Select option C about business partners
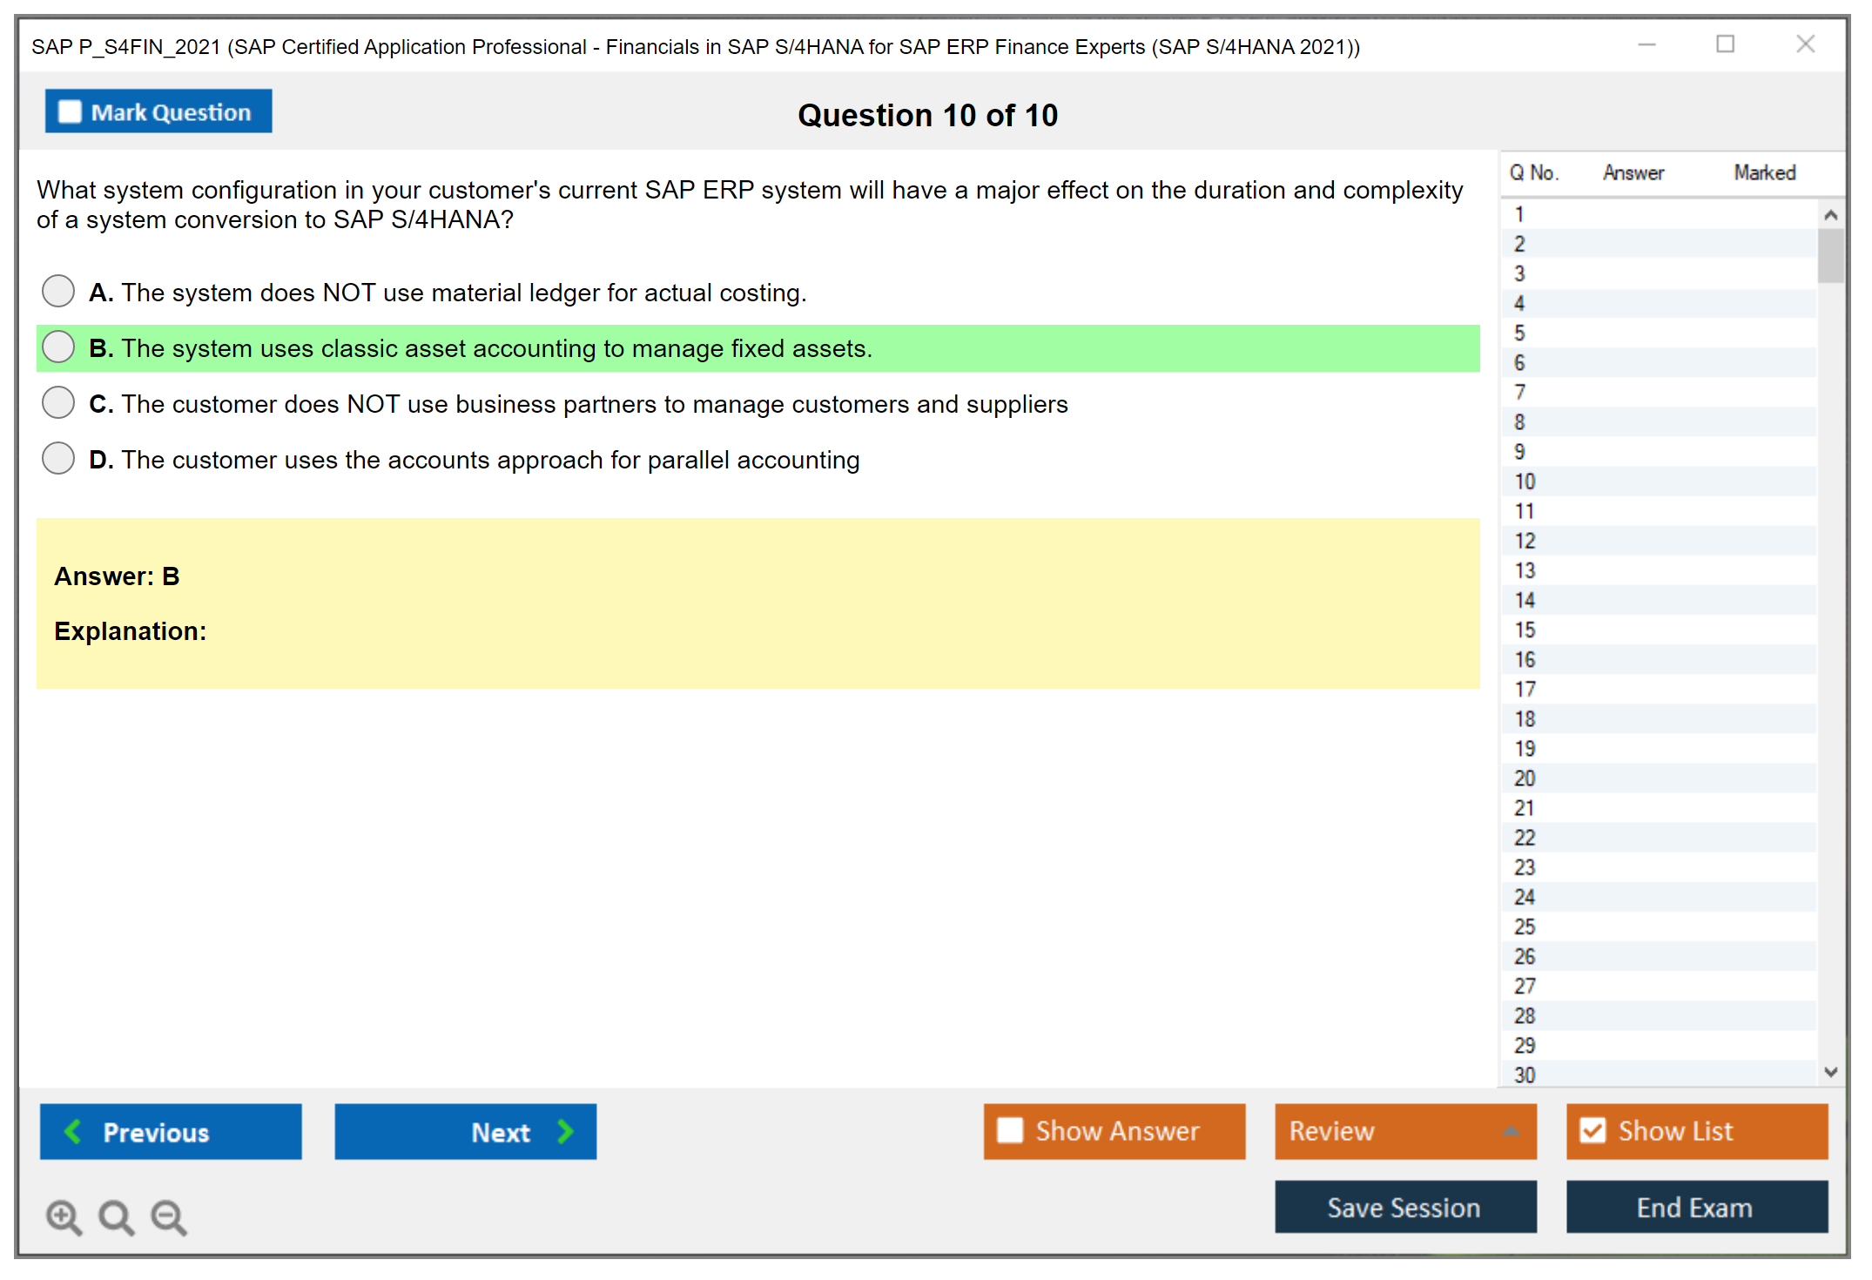This screenshot has width=1872, height=1280. pos(58,402)
